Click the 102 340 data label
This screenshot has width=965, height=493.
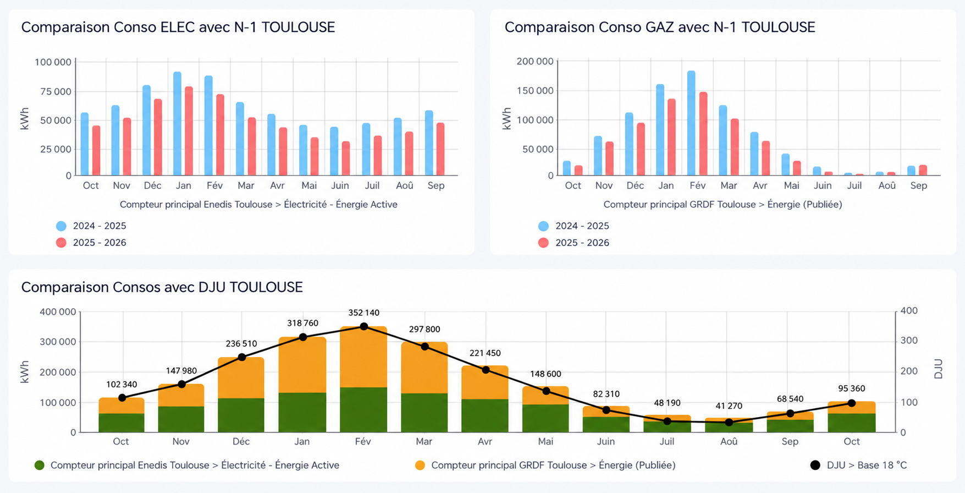click(122, 385)
